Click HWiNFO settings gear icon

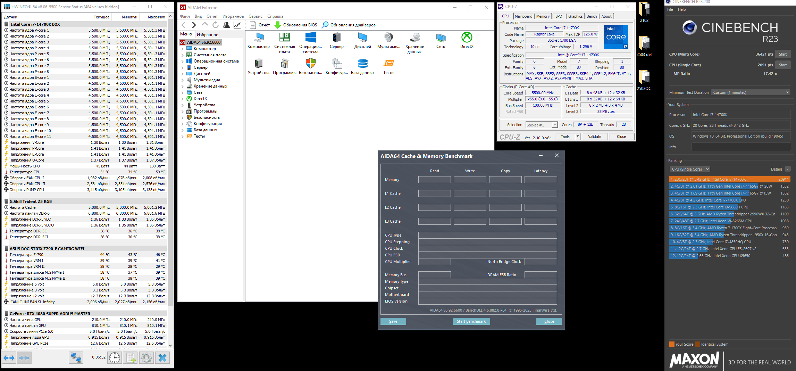(x=146, y=357)
